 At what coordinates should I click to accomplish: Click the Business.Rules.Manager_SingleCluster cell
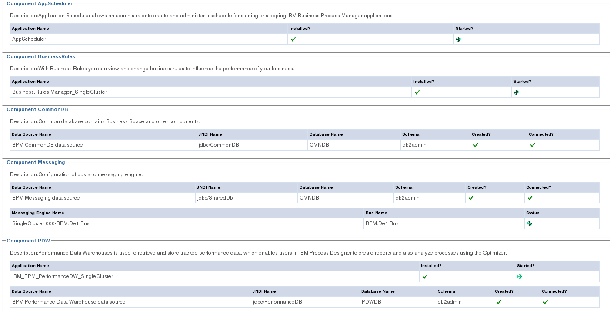click(x=211, y=92)
